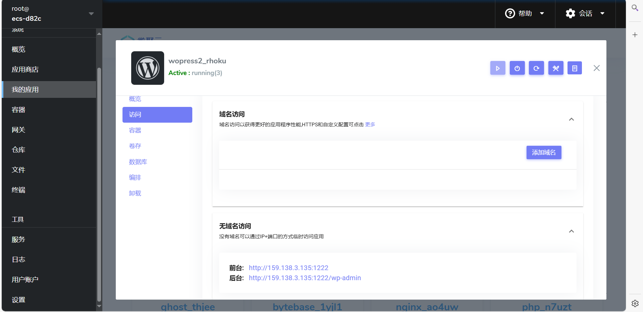Open 用户账户 in left sidebar

pos(49,279)
